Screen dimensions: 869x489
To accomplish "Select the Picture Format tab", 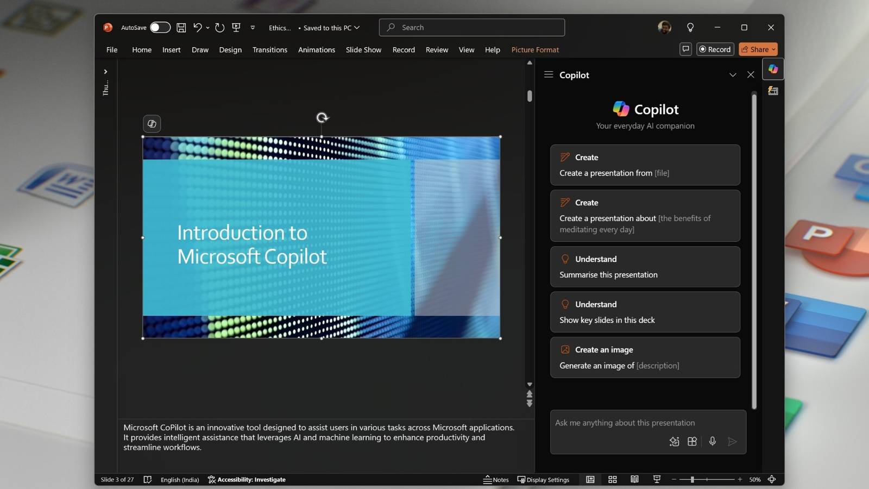I will [535, 49].
